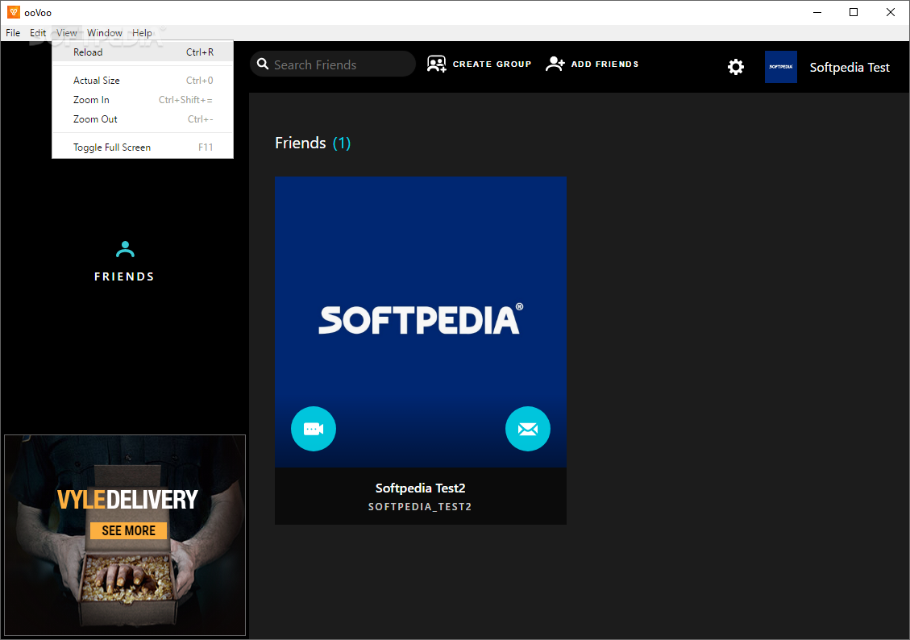Send message to Softpedia Test2 via envelope icon
Screen dimensions: 910x640
pyautogui.click(x=528, y=429)
